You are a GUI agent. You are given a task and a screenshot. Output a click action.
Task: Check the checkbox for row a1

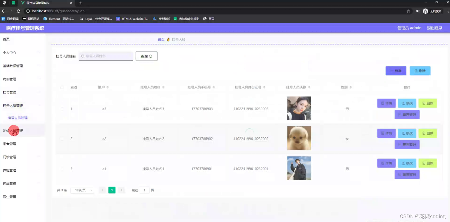point(62,169)
